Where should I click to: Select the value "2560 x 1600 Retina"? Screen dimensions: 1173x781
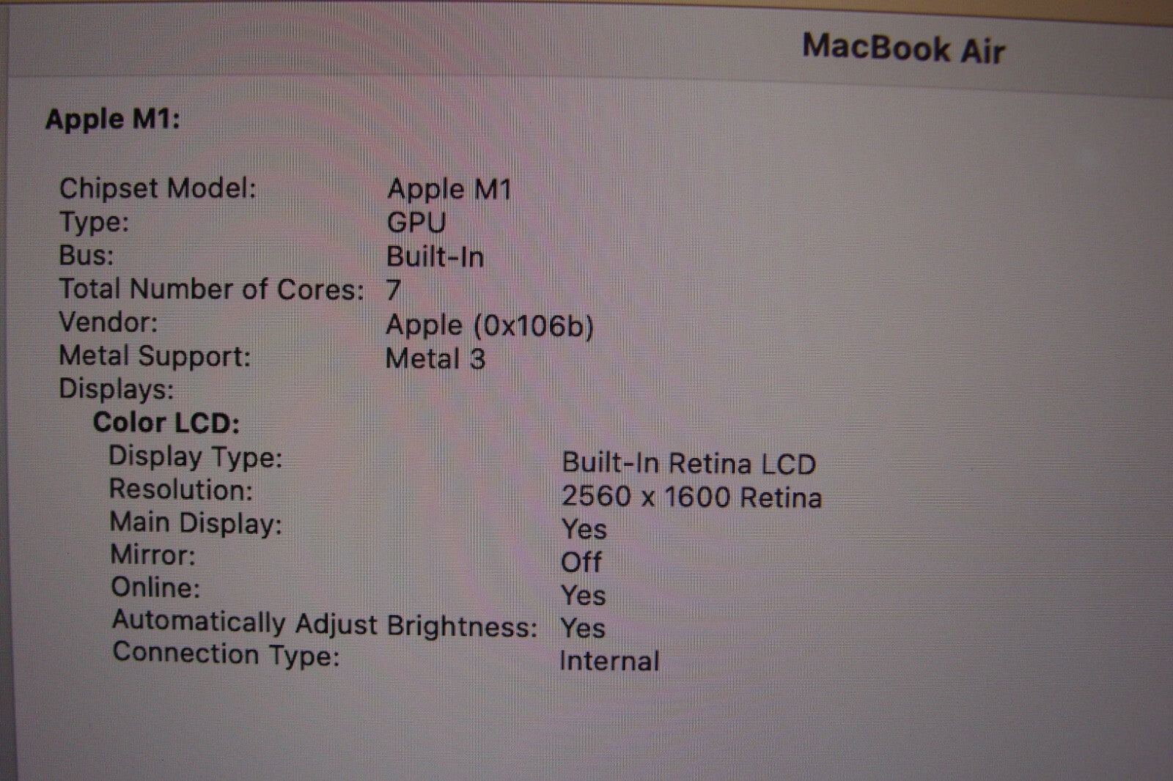pyautogui.click(x=691, y=497)
